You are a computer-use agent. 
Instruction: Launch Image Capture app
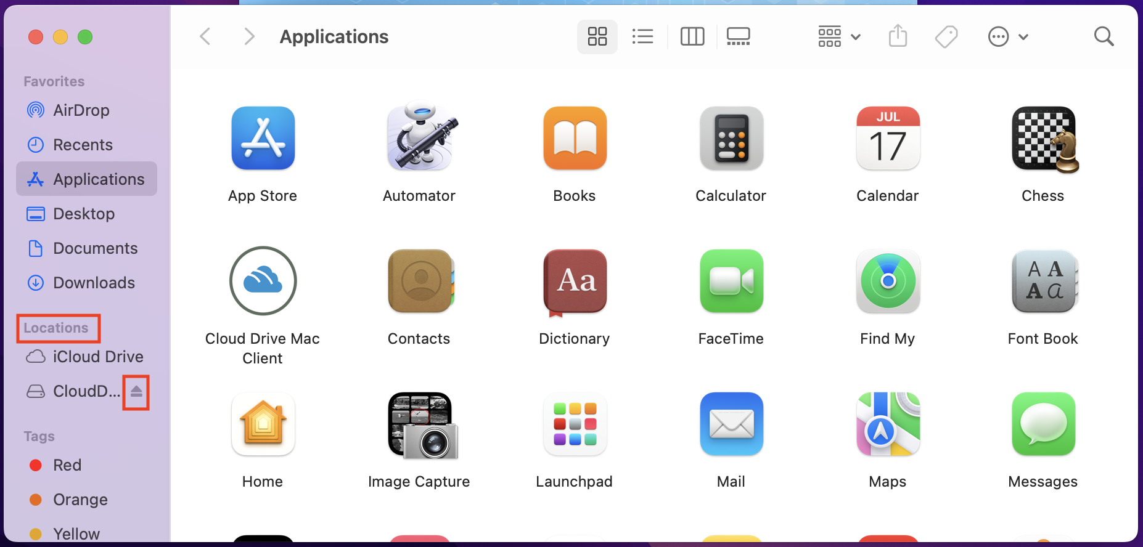coord(422,426)
